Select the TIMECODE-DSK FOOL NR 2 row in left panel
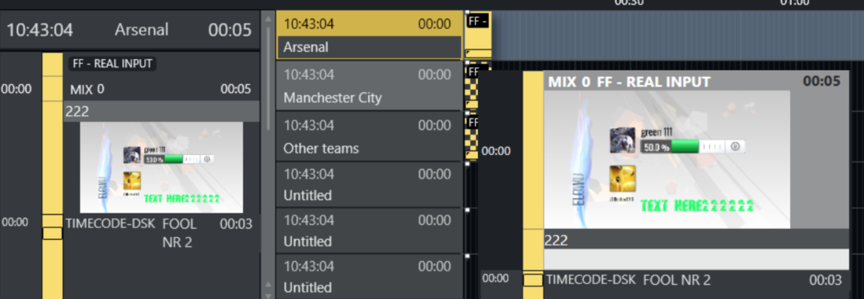 [x=158, y=232]
